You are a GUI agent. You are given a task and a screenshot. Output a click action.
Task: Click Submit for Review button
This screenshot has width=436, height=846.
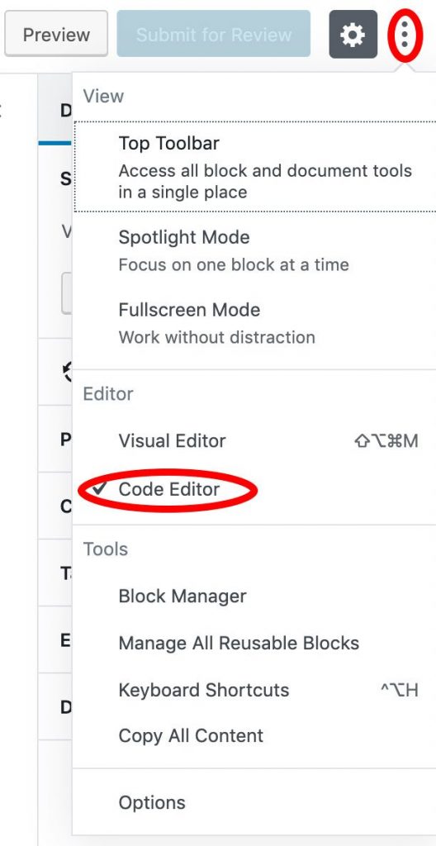(x=214, y=34)
